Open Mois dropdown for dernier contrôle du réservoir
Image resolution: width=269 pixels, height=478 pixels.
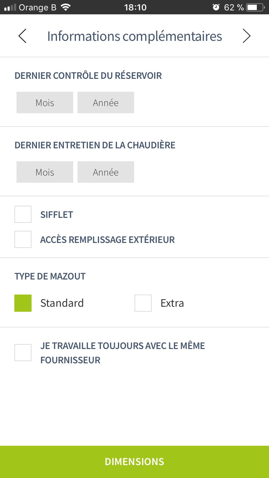point(45,103)
